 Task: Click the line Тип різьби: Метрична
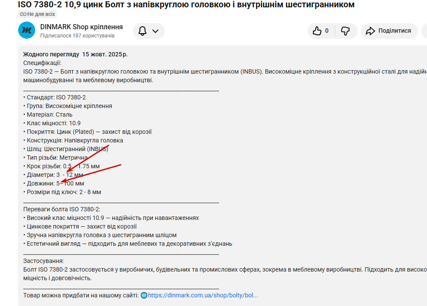point(55,158)
